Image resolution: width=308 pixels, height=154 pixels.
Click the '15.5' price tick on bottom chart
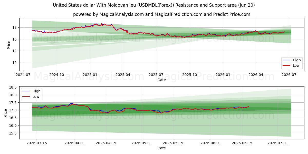pos(13,133)
